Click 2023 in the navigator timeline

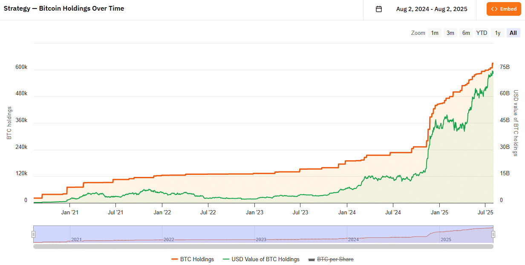261,239
